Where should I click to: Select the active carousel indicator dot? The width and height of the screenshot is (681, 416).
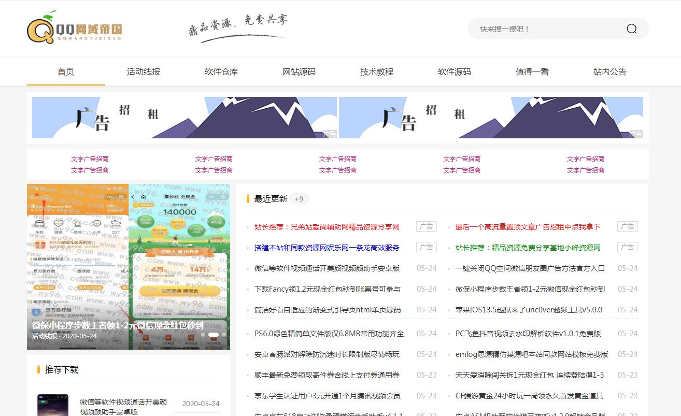click(x=213, y=335)
